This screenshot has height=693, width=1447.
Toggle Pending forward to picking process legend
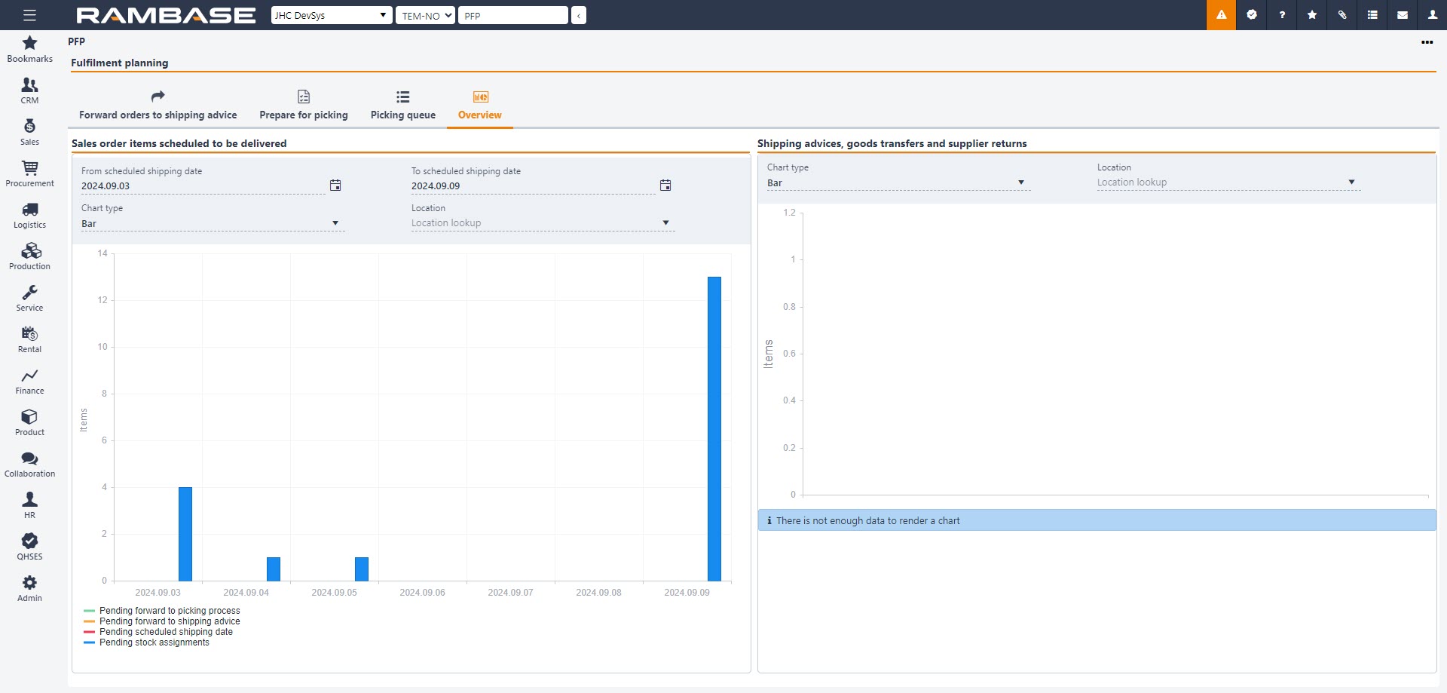(x=169, y=611)
